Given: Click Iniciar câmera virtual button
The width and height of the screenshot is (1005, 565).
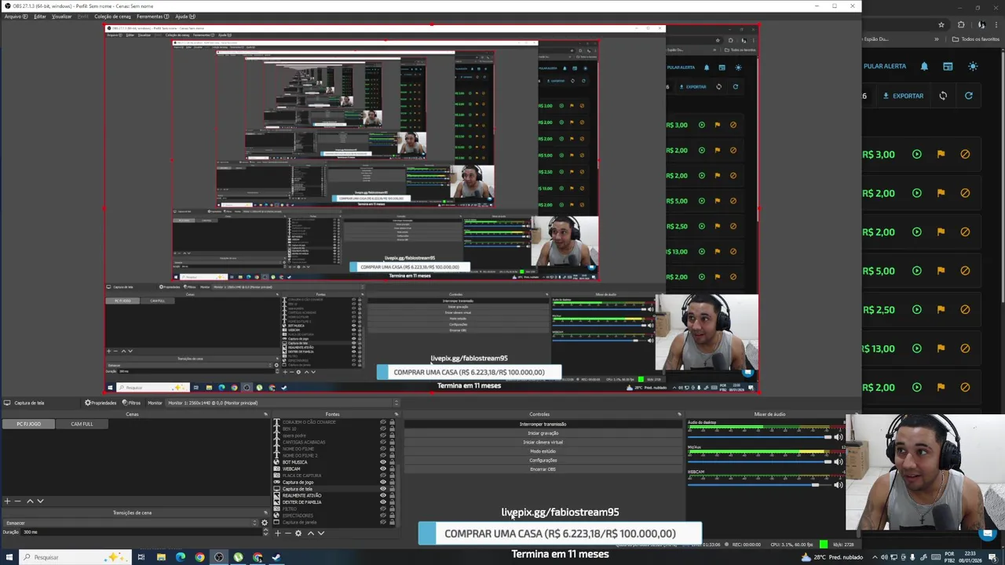Looking at the screenshot, I should click(x=543, y=443).
